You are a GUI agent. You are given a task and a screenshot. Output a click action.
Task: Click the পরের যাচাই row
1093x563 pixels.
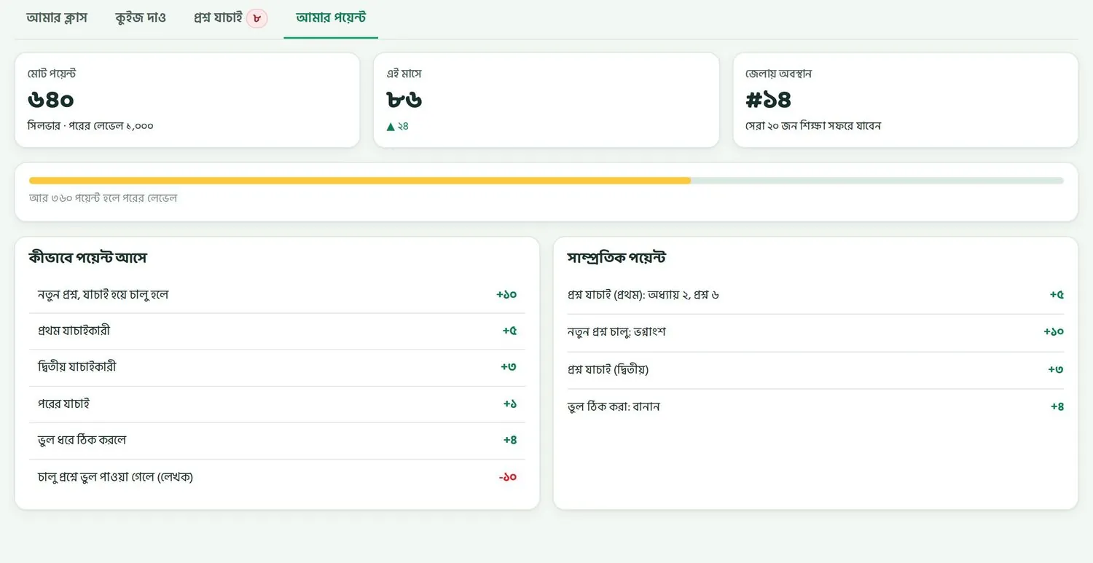coord(277,404)
